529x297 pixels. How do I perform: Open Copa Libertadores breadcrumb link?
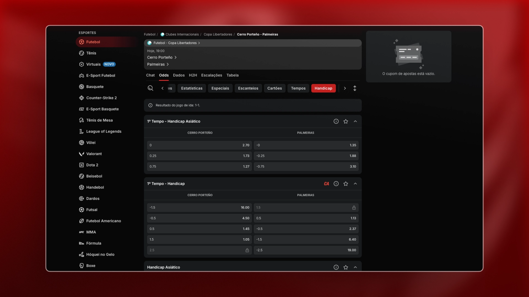click(218, 34)
